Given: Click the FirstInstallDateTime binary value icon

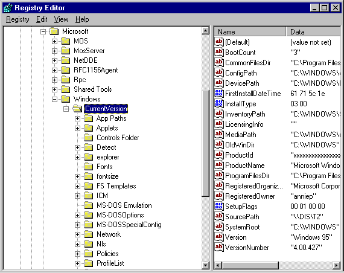Looking at the screenshot, I should coord(219,94).
